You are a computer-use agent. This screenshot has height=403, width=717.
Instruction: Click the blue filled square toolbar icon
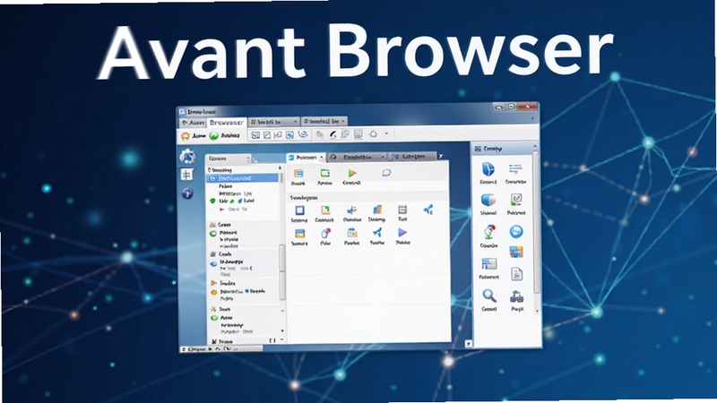click(x=289, y=135)
